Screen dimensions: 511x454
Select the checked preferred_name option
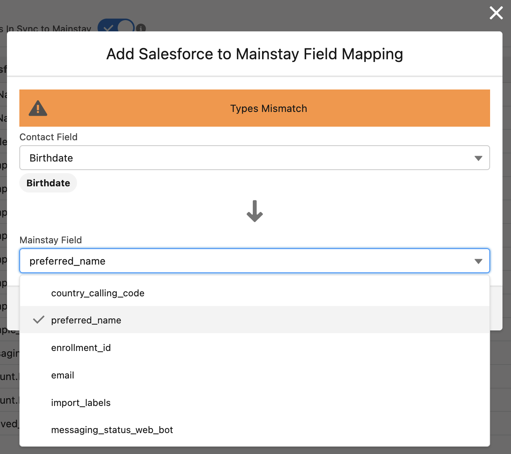(255, 320)
